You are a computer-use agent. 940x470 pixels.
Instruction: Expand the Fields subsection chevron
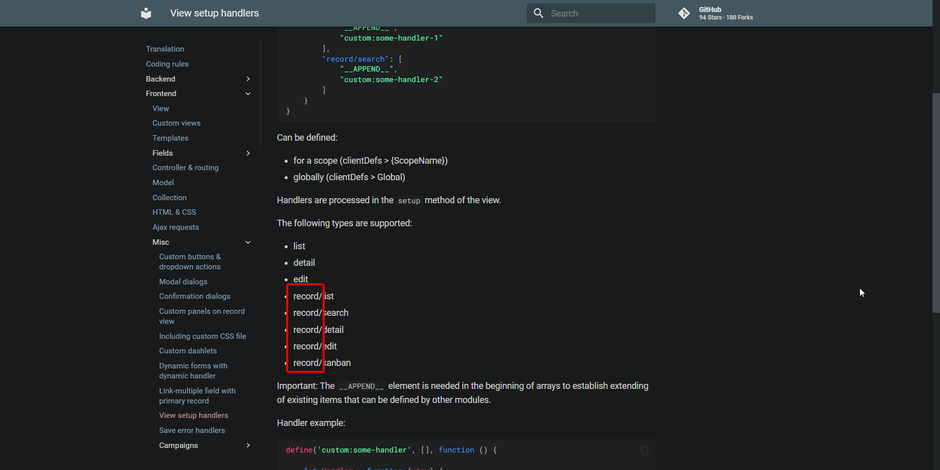tap(248, 153)
